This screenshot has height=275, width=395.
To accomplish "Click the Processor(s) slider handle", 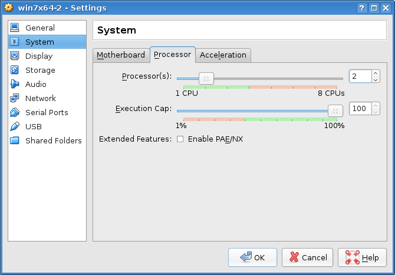I will 206,78.
